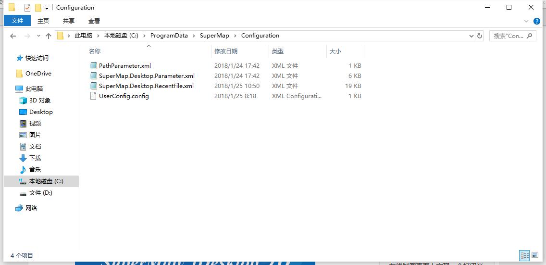Viewport: 546px width, 265px height.
Task: Click the Configuration breadcrumb in address bar
Action: coord(260,36)
